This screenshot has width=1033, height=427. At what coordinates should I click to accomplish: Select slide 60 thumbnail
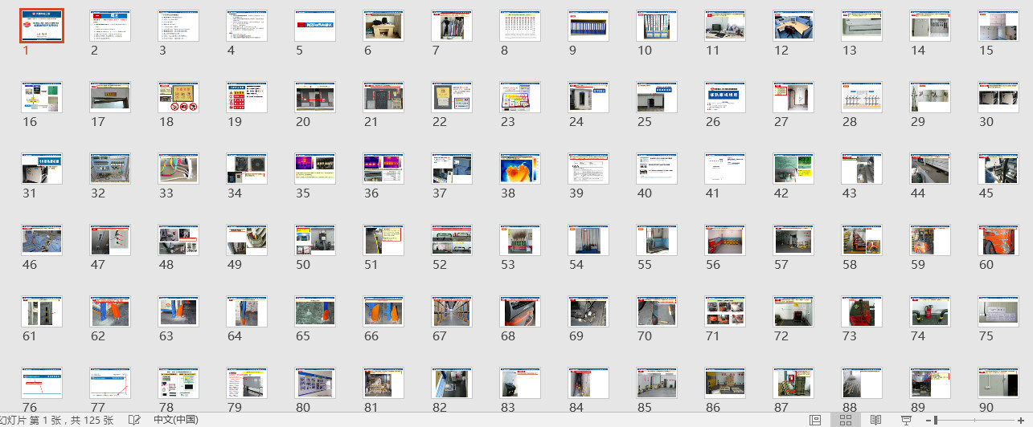click(998, 240)
